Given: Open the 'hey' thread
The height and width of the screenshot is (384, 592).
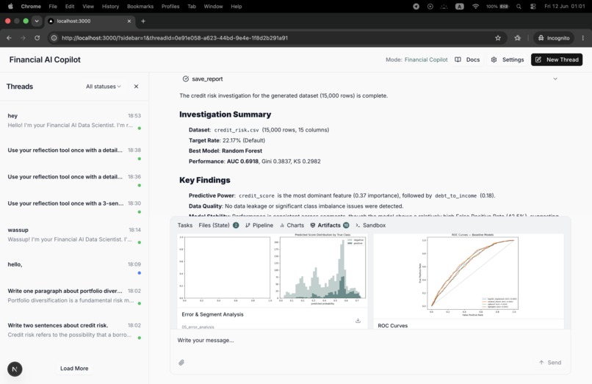Looking at the screenshot, I should (74, 120).
